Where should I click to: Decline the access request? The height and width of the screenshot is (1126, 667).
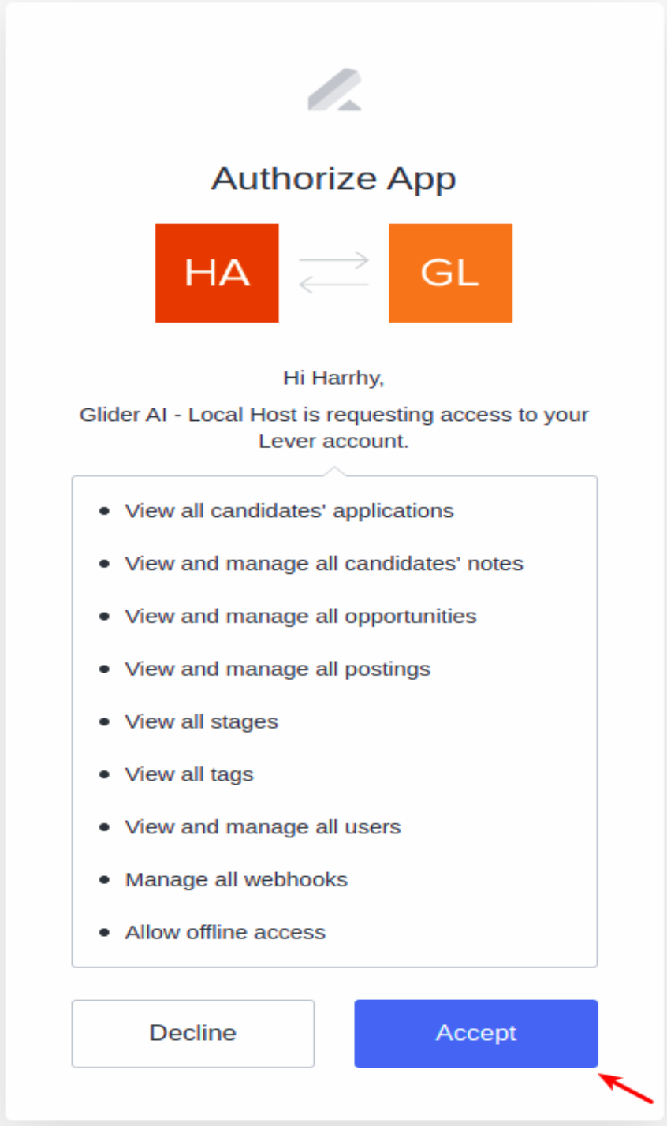[192, 1033]
